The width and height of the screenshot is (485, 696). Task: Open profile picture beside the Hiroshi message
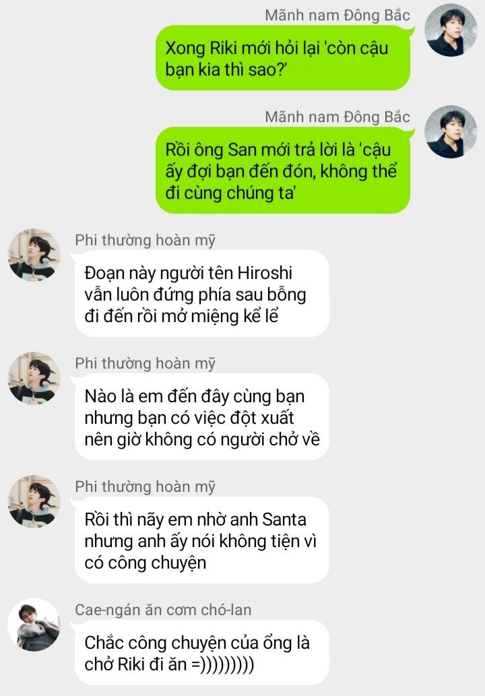34,255
